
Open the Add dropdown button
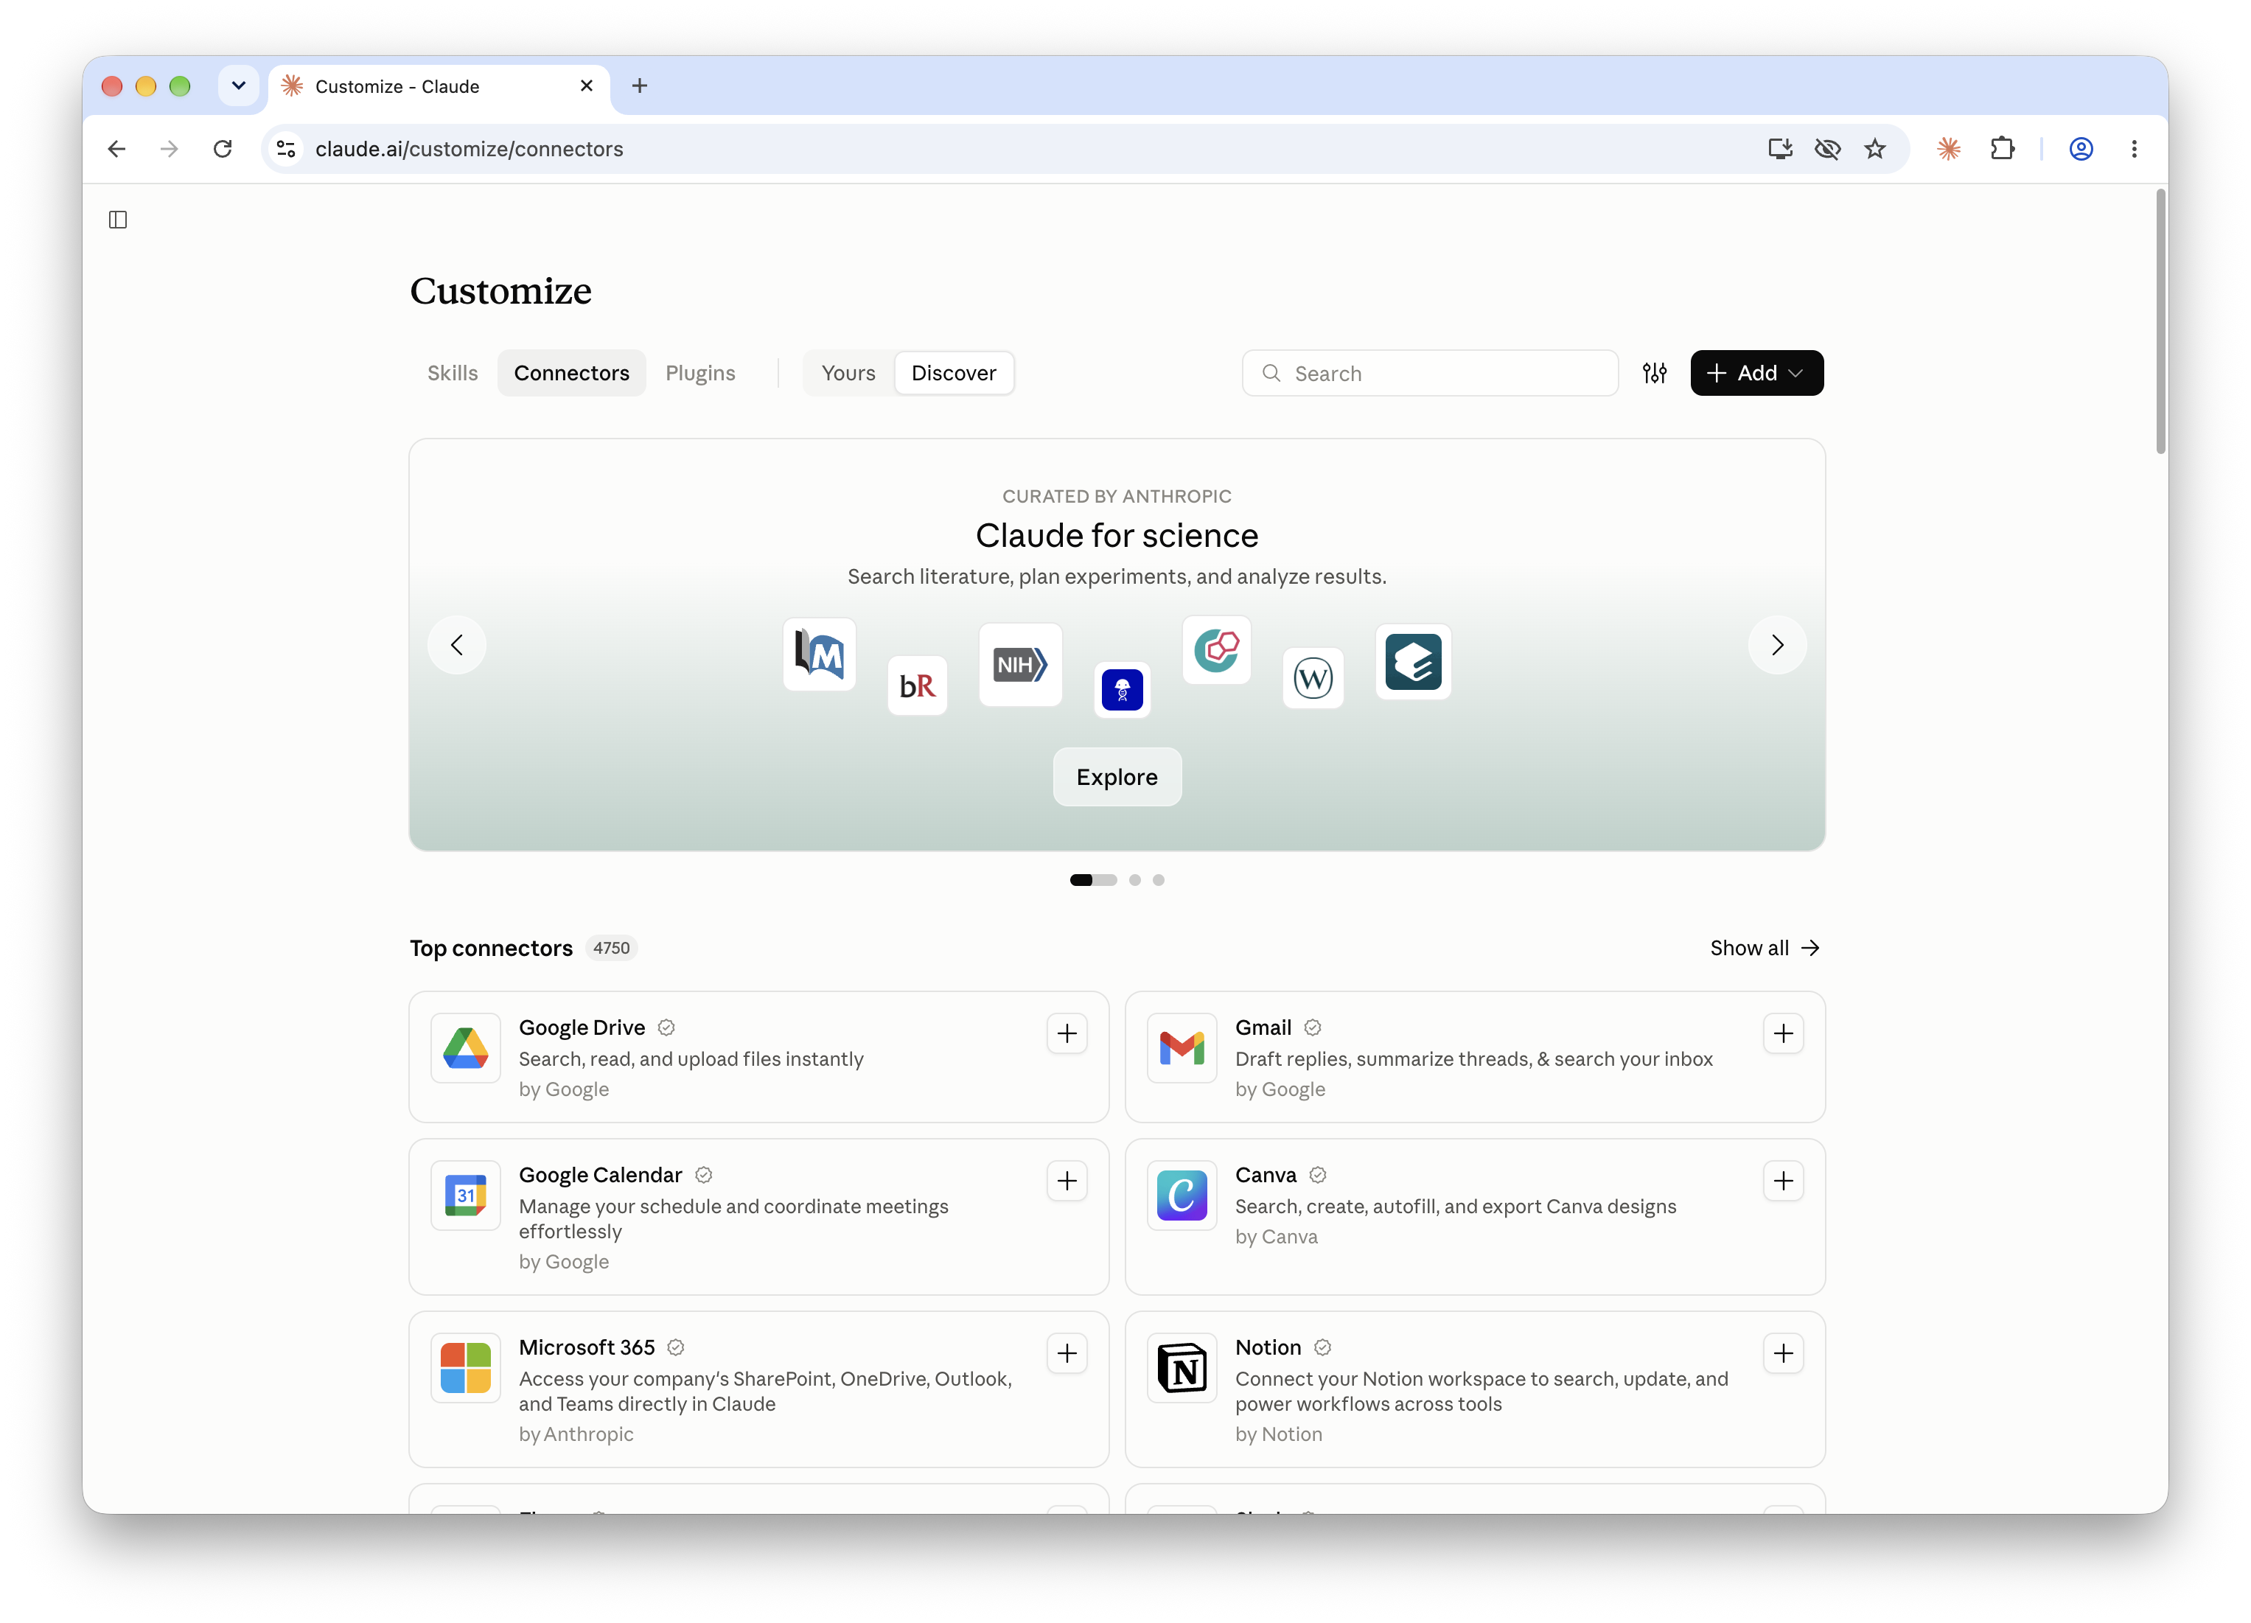pyautogui.click(x=1756, y=373)
